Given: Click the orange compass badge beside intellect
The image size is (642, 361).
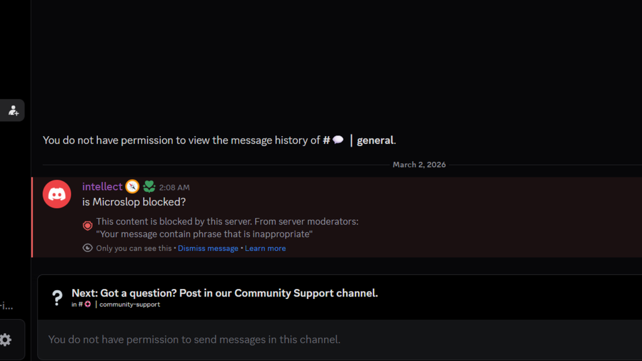Looking at the screenshot, I should point(132,187).
